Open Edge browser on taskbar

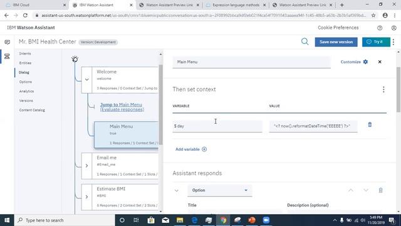click(194, 220)
